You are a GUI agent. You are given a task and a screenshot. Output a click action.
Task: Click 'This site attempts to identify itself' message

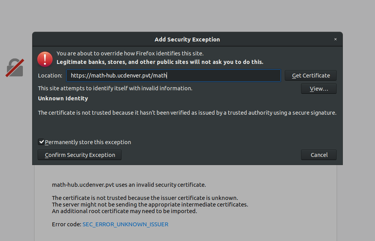[115, 88]
